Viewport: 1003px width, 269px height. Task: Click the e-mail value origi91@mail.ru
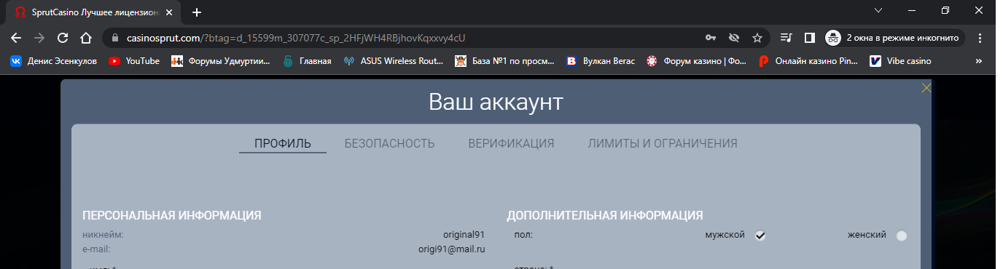point(451,249)
